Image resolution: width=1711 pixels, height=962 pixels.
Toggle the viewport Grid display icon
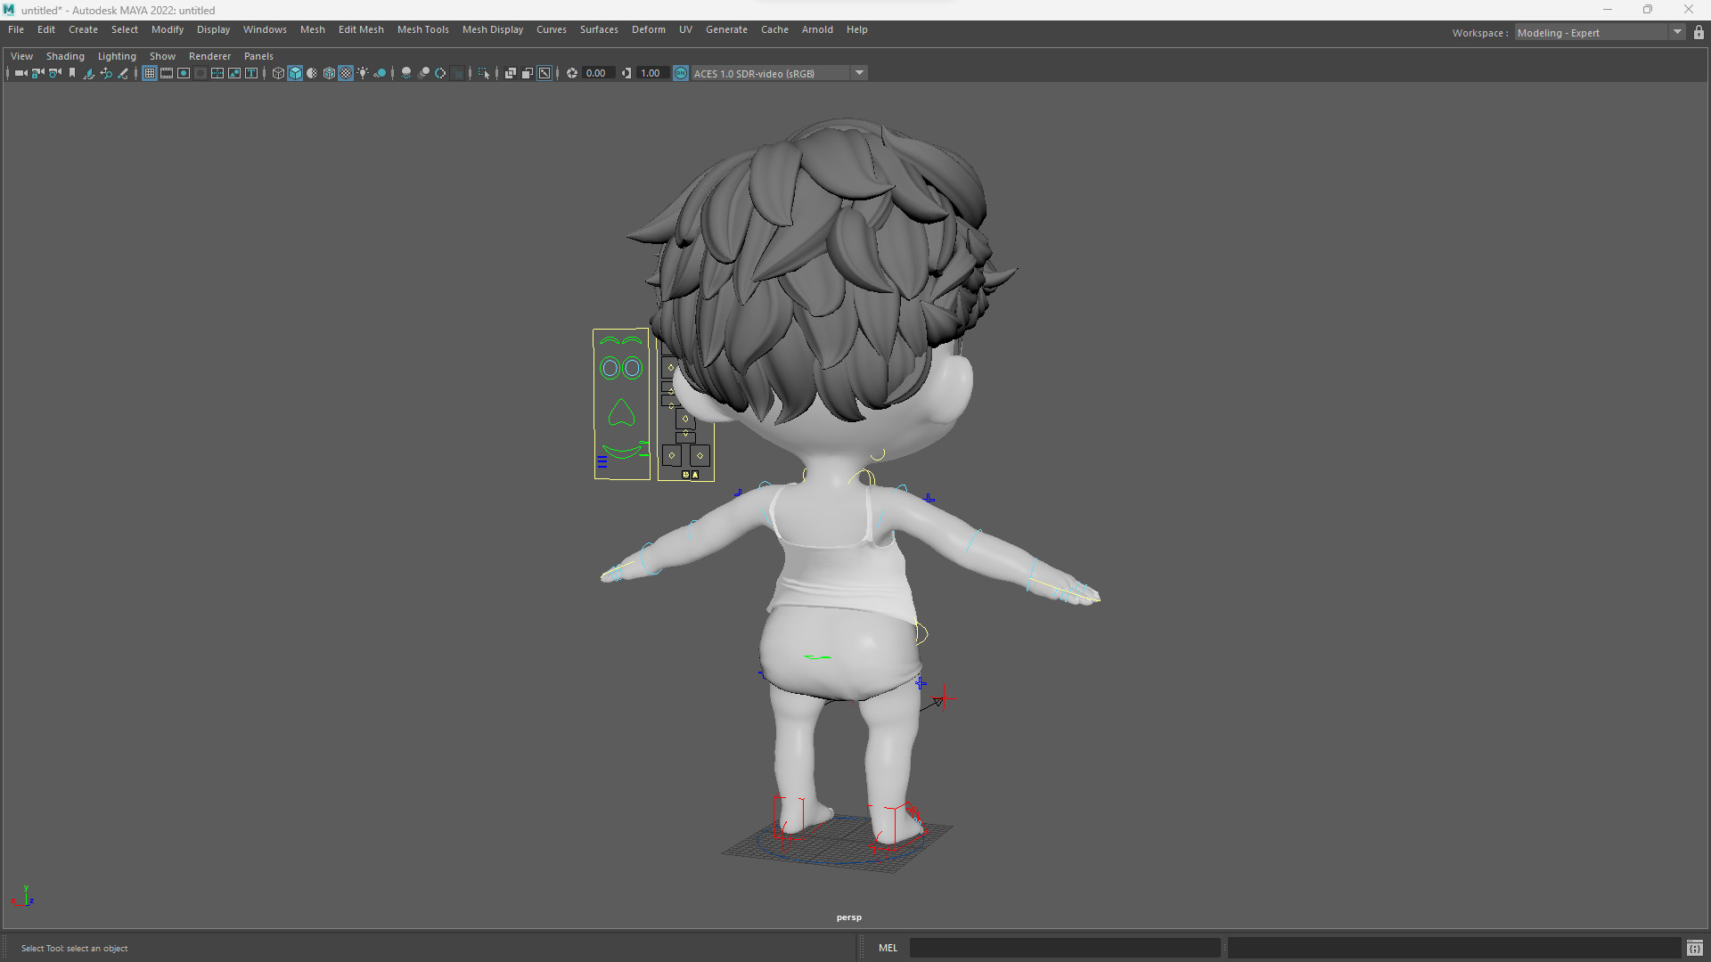point(150,73)
